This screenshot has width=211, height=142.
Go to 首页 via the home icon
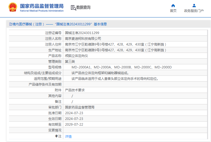[173, 5]
